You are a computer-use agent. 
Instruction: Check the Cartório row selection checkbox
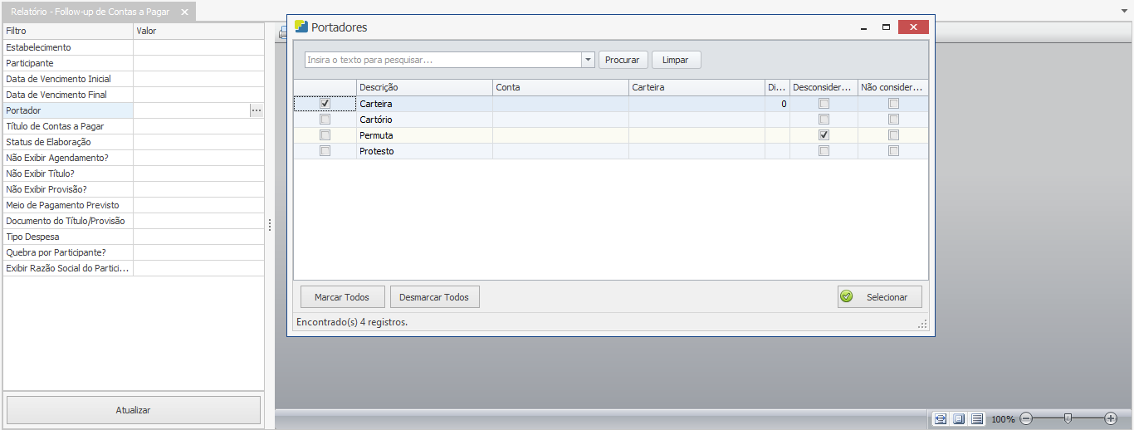(325, 120)
